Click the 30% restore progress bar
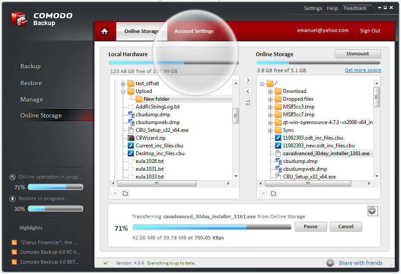Image resolution: width=401 pixels, height=274 pixels. pos(55,209)
